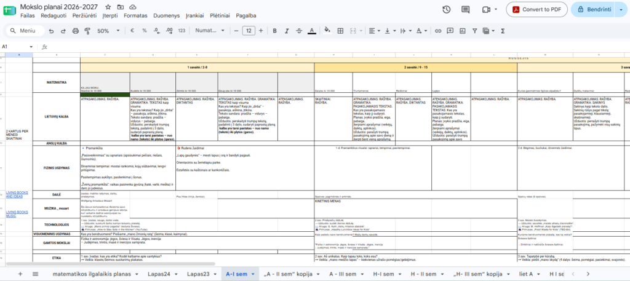630x281 pixels.
Task: Check the cloud save status icon
Action: click(x=133, y=7)
